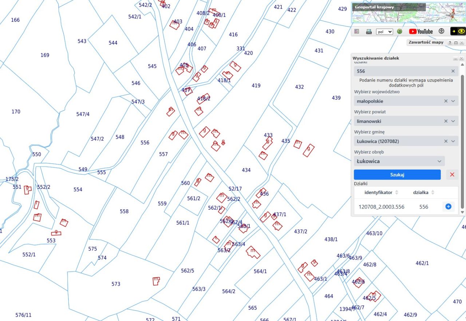
Task: Select parcel 170 on the map
Action: 16,112
